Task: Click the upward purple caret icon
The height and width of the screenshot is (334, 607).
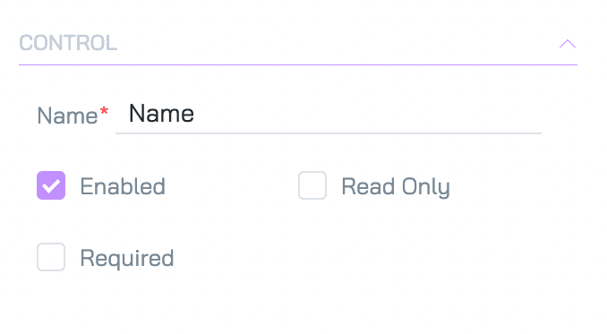Action: [x=568, y=43]
